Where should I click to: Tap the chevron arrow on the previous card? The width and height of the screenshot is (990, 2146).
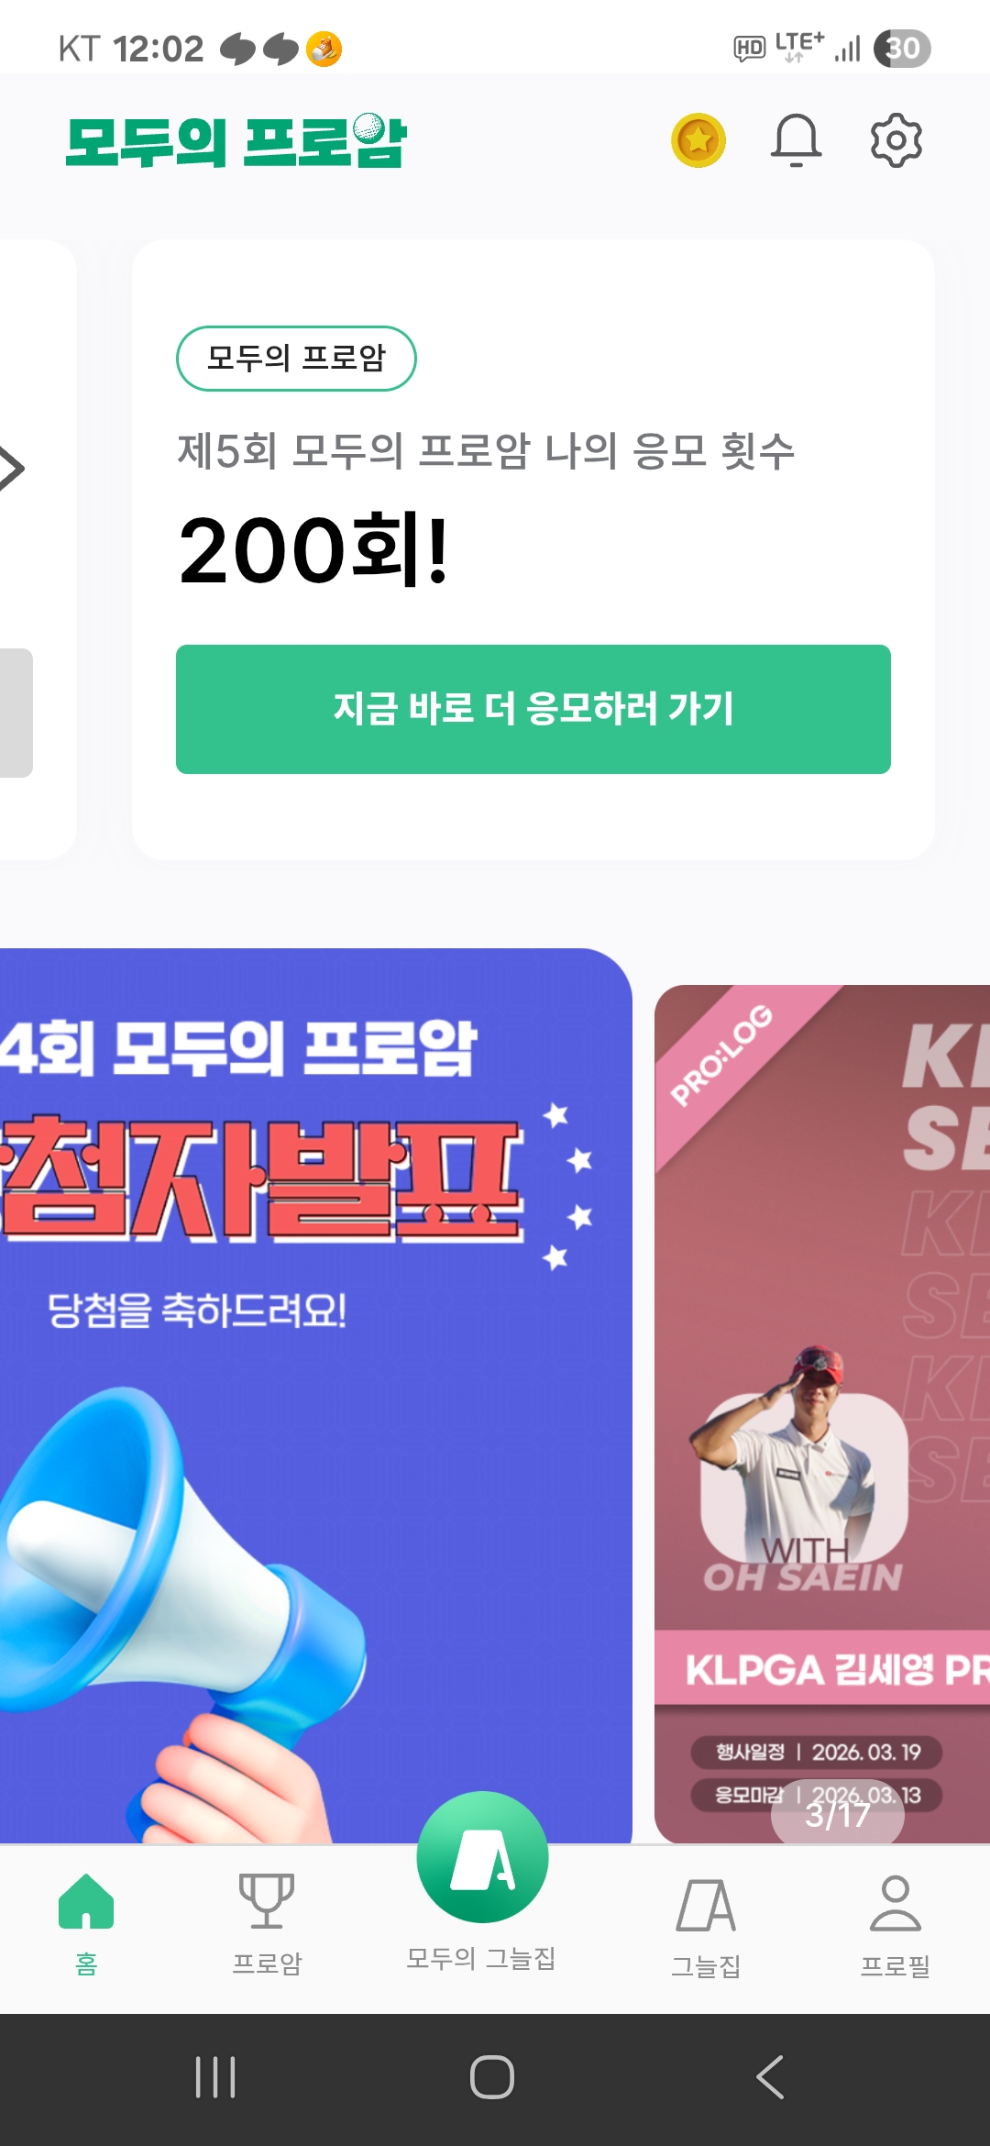point(11,469)
